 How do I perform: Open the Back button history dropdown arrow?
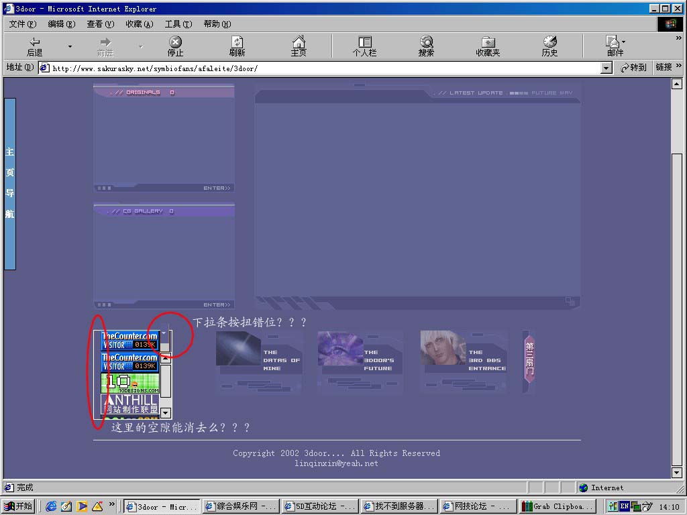point(70,46)
